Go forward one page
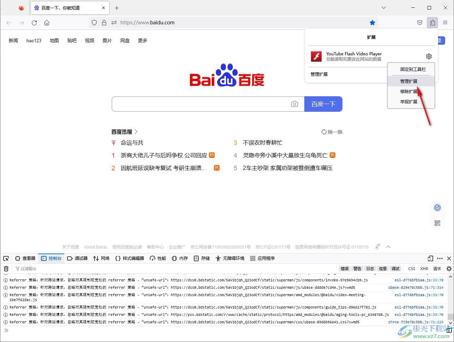The image size is (454, 342). (x=22, y=23)
